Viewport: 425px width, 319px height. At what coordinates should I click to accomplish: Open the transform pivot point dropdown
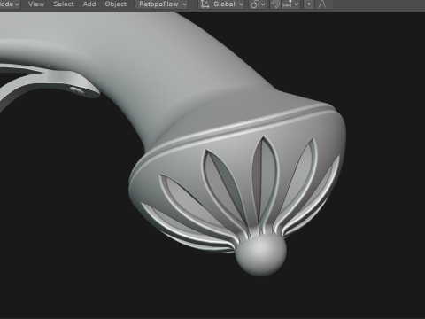[x=258, y=4]
